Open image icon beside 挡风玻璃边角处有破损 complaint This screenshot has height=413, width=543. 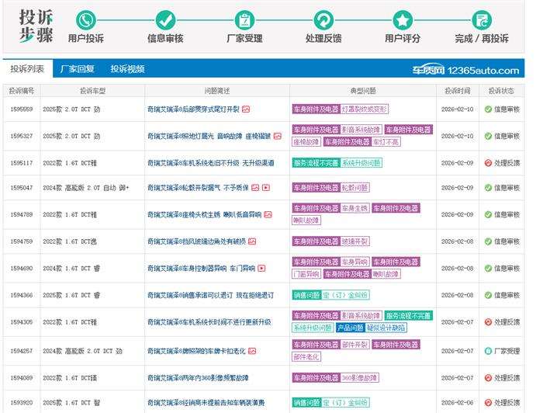[252, 241]
